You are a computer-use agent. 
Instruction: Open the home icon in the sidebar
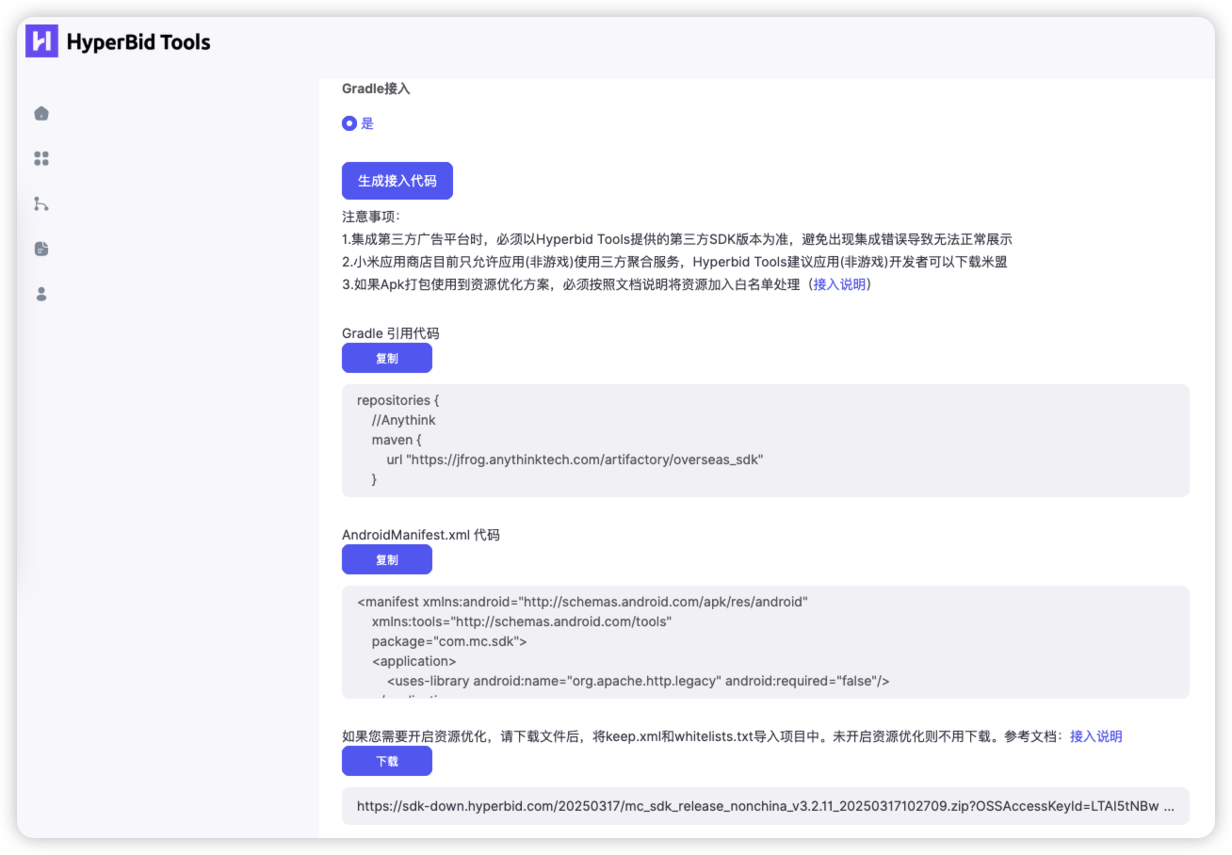(41, 114)
